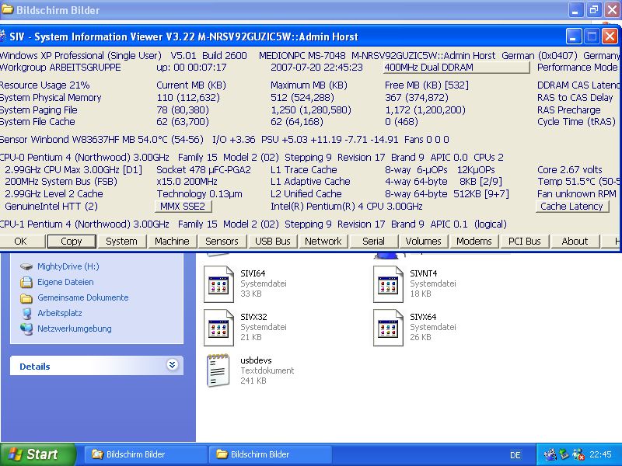Click the MightyDrive (H:) drive icon
The width and height of the screenshot is (622, 466).
(26, 266)
